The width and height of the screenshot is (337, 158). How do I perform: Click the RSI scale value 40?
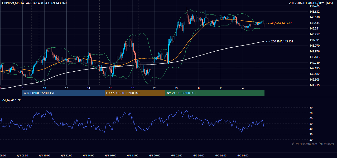point(311,129)
